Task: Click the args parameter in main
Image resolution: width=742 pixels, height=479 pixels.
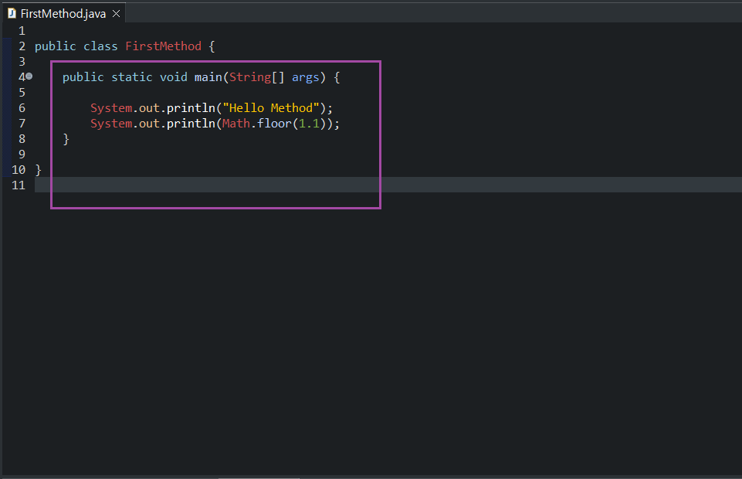Action: coord(306,77)
